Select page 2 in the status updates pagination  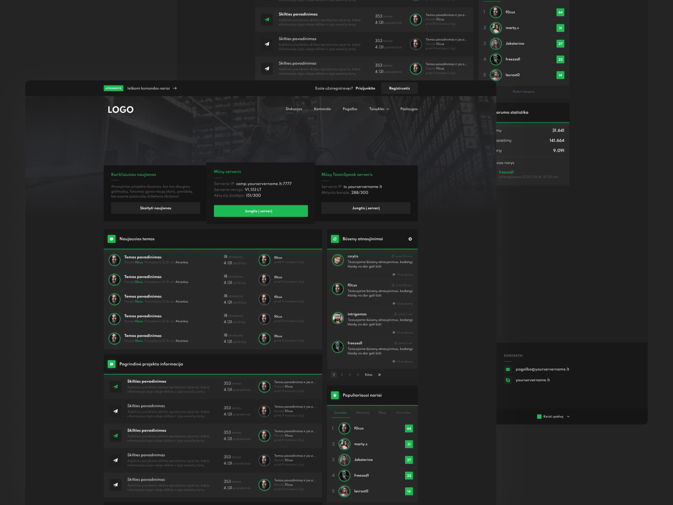click(x=341, y=375)
